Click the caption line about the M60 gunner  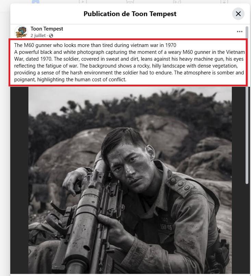95,45
